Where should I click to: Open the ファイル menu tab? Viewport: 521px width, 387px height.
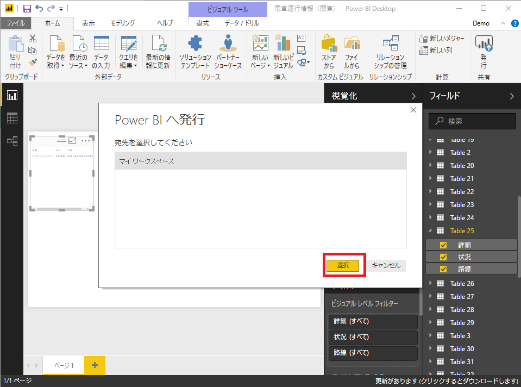click(16, 23)
